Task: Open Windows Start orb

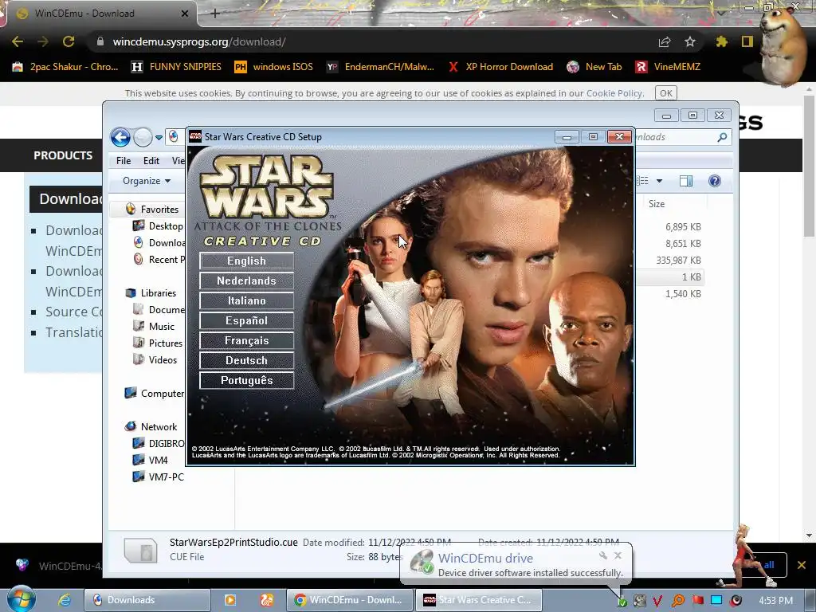Action: pyautogui.click(x=22, y=599)
